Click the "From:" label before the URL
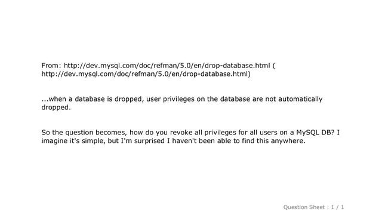 (51, 66)
